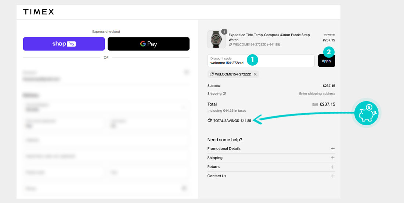This screenshot has height=203, width=404.
Task: Pay with Shop Pay express button
Action: point(64,44)
